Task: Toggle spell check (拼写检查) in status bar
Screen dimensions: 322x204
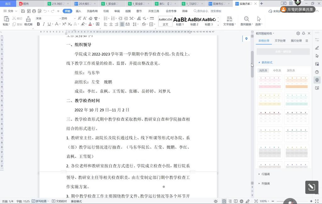Action: coord(40,201)
